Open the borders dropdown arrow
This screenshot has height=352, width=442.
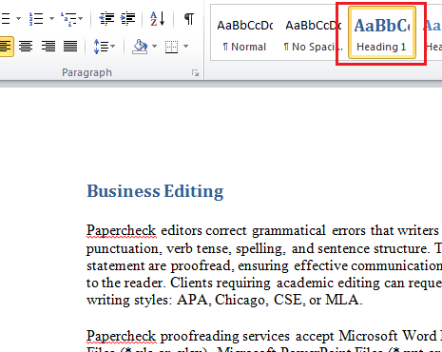[186, 47]
